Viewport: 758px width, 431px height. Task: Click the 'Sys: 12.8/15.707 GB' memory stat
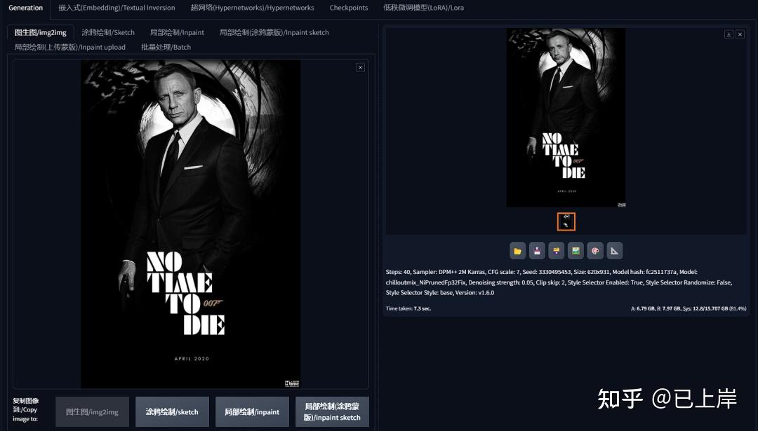tap(705, 308)
